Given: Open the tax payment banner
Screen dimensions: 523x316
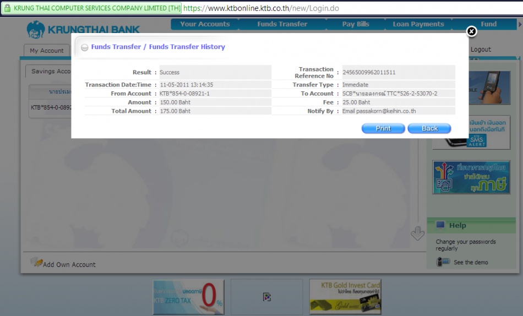Looking at the screenshot, I should 471,177.
